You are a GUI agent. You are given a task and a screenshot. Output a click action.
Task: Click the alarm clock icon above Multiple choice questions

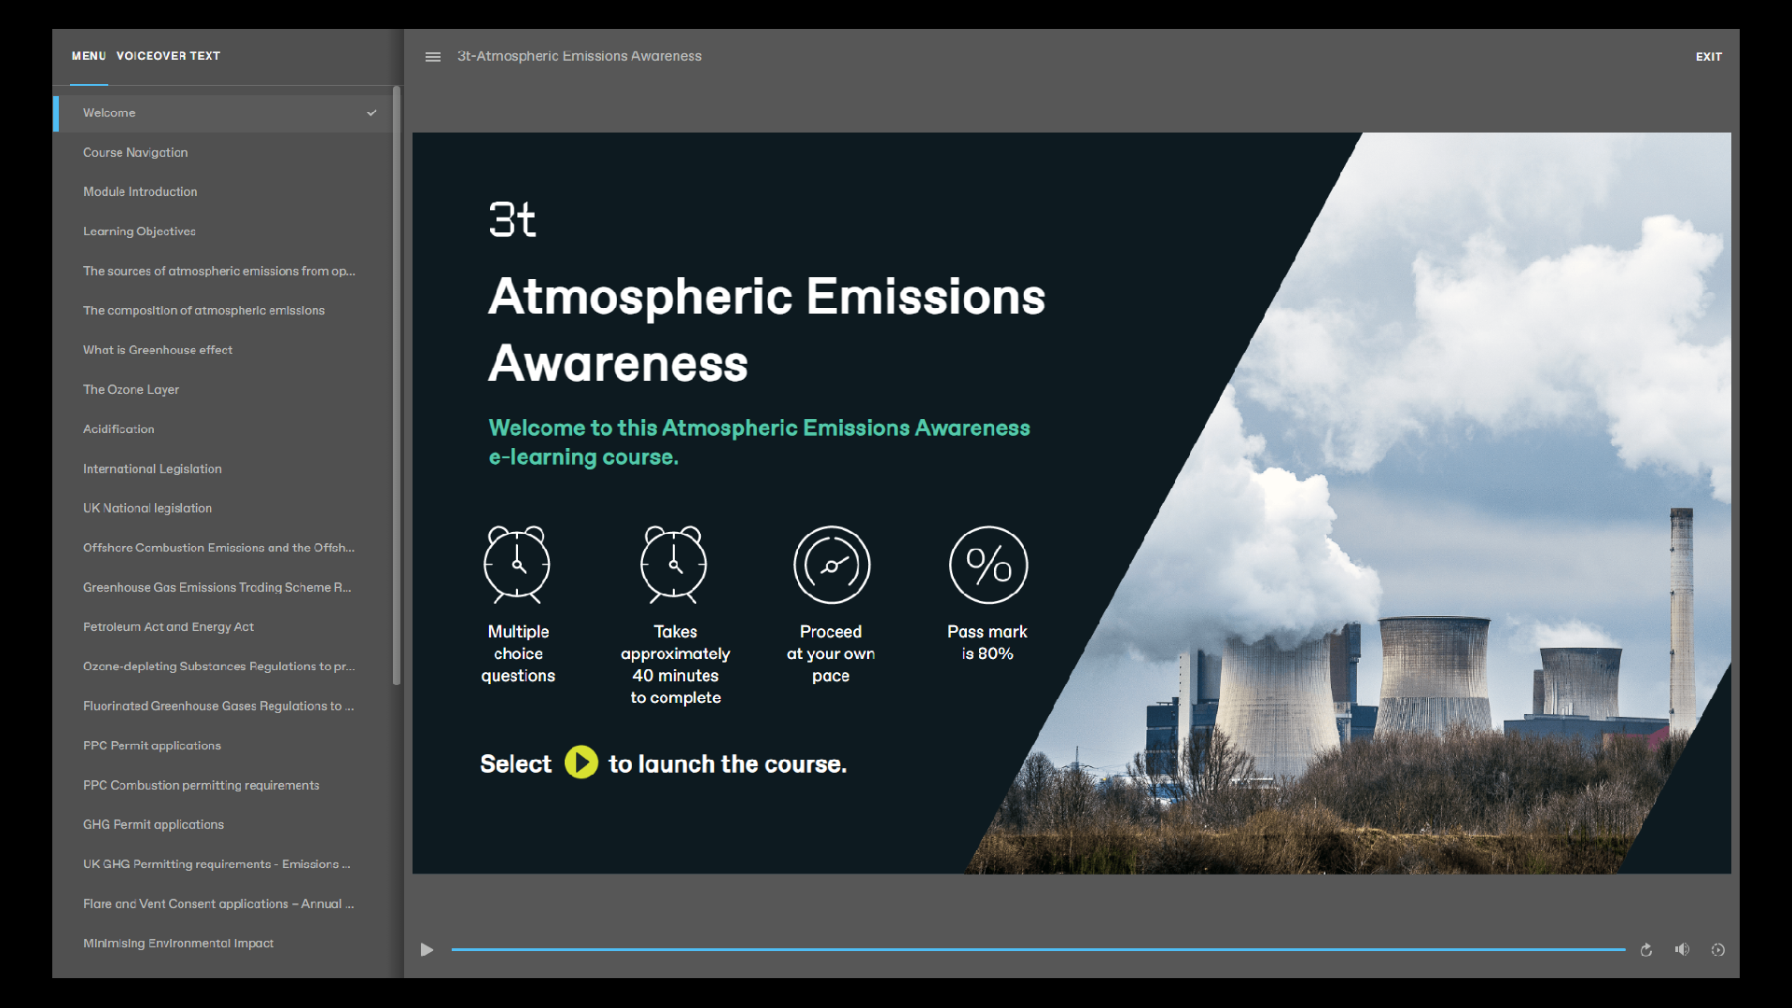pyautogui.click(x=517, y=565)
